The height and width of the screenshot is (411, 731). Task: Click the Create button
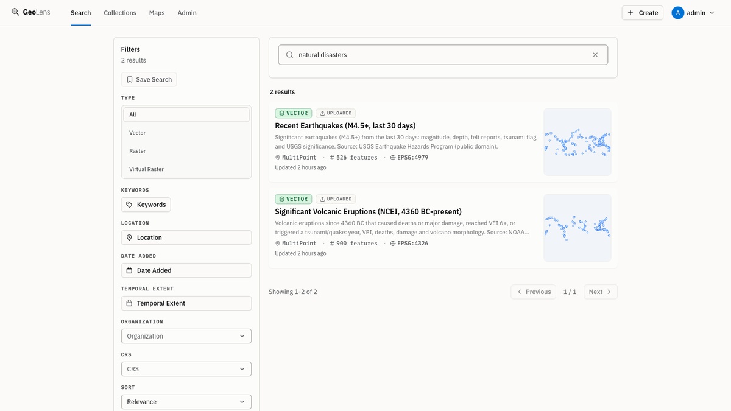pyautogui.click(x=642, y=13)
